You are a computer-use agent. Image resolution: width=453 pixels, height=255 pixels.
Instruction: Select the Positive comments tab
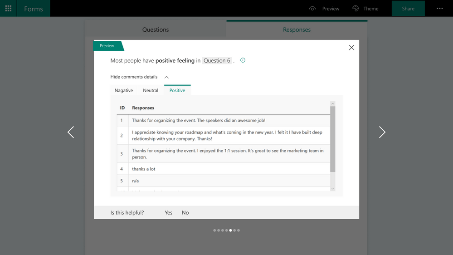177,90
